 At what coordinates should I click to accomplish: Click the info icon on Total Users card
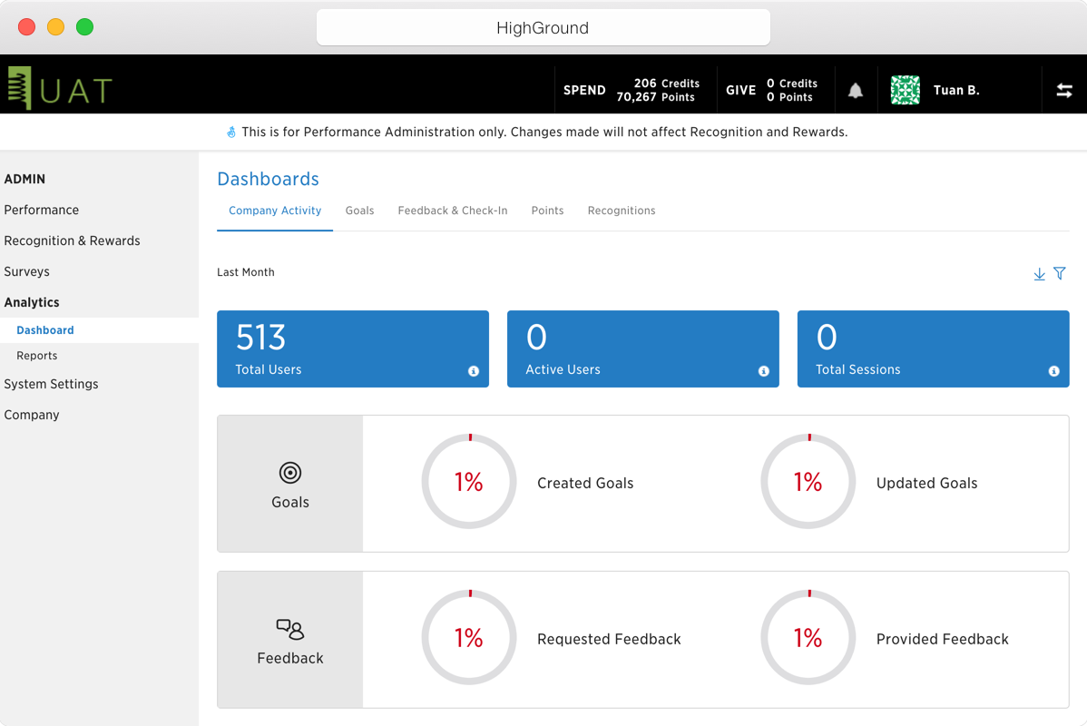474,371
